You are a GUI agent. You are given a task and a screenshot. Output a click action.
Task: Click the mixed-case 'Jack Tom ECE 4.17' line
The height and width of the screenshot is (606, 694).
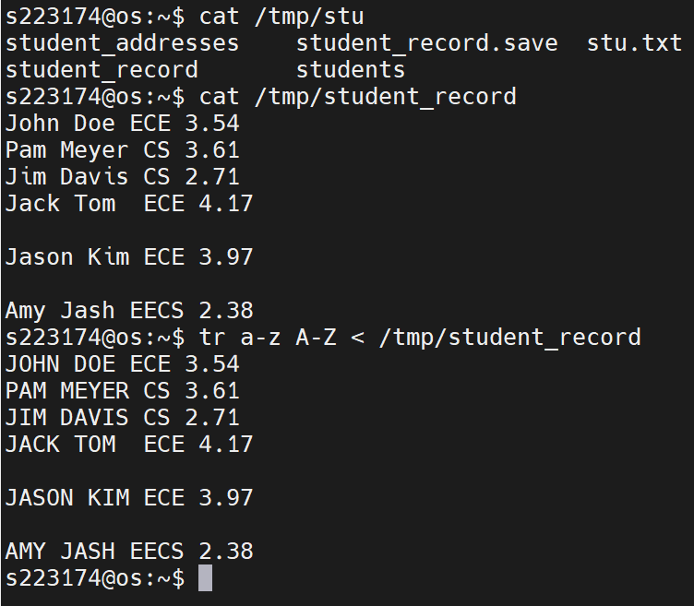point(129,204)
